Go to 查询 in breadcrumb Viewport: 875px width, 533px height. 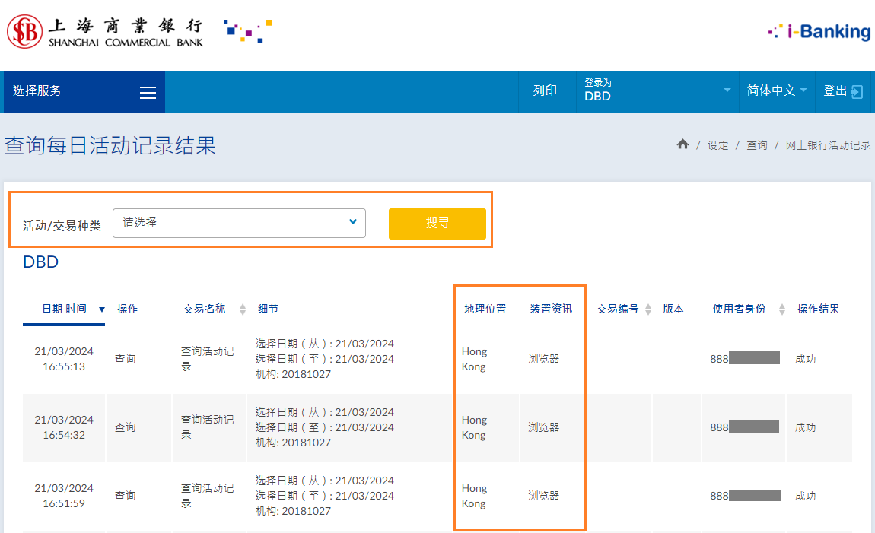tap(756, 145)
